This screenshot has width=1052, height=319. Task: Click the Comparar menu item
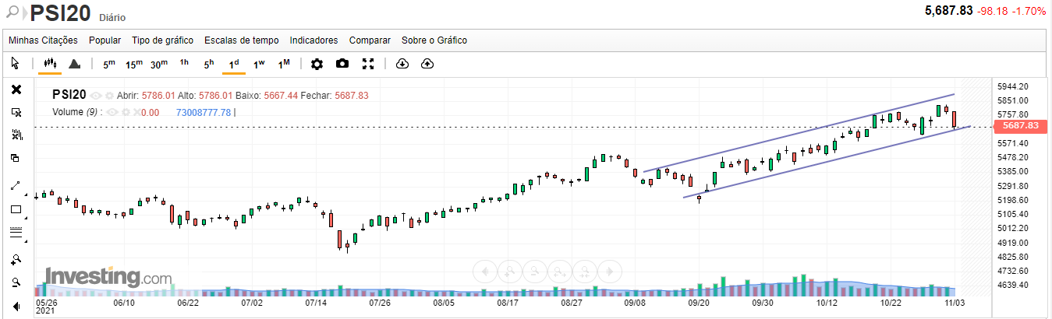coord(370,40)
